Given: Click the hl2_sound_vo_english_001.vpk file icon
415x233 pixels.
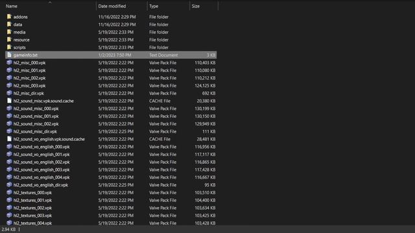Looking at the screenshot, I should coord(9,154).
